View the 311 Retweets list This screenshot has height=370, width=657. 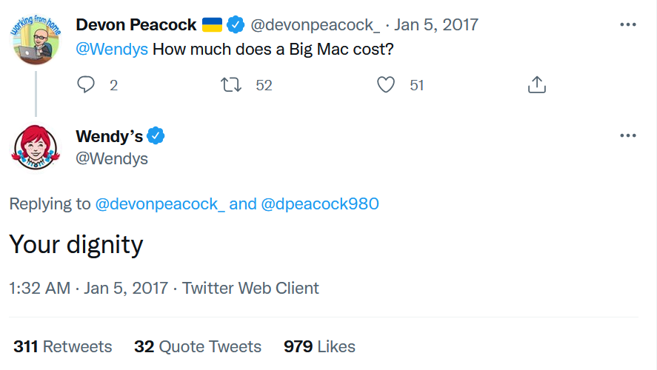[x=63, y=346]
